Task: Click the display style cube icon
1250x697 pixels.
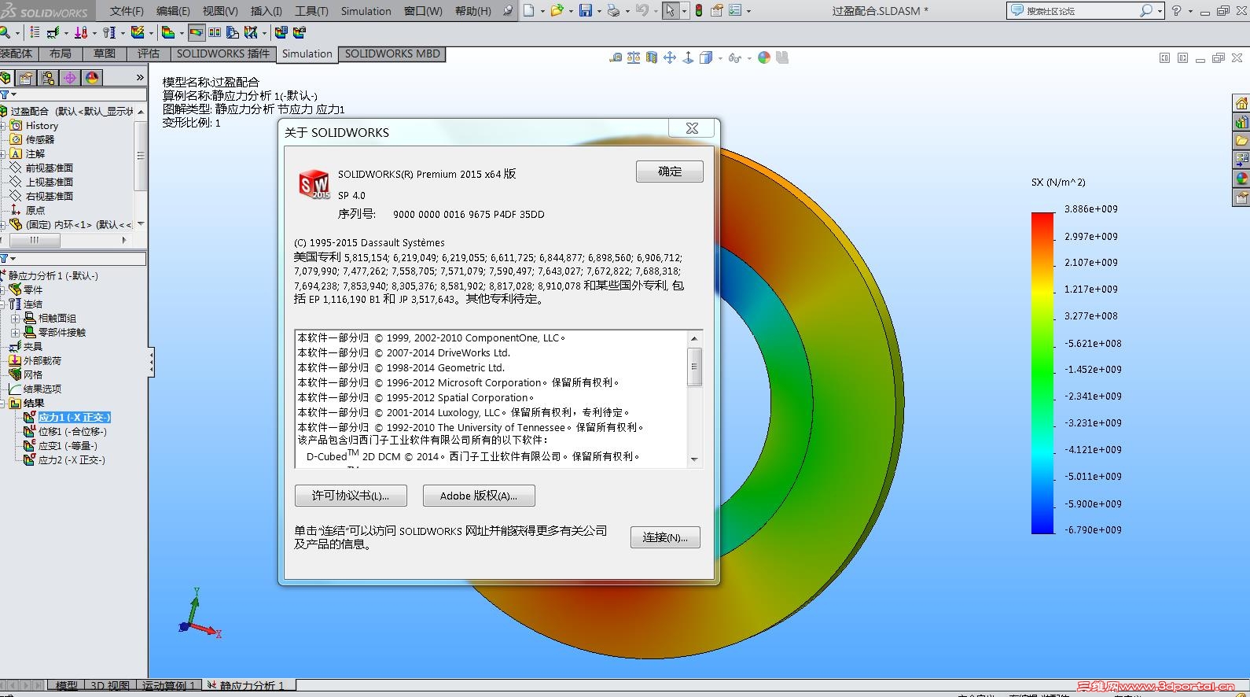Action: pos(705,57)
